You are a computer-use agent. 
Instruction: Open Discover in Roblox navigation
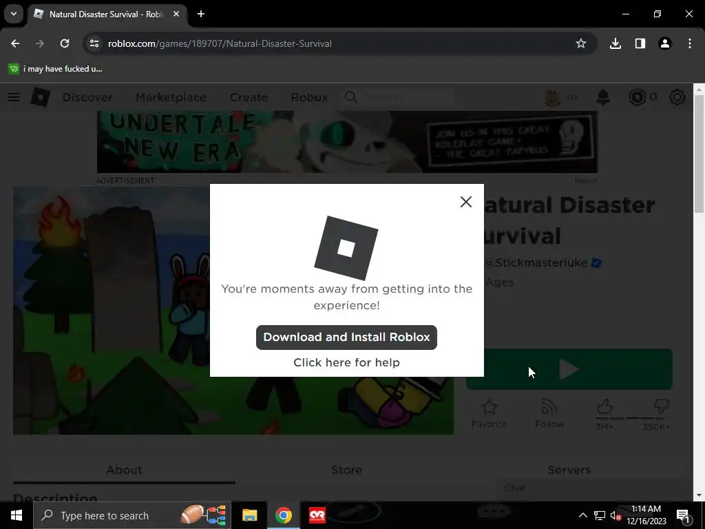click(87, 97)
